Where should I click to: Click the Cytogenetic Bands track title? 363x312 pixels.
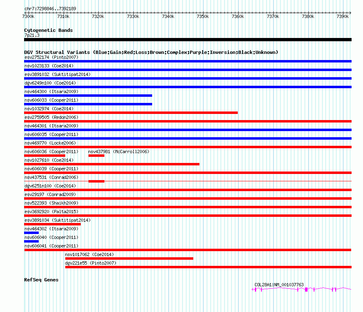coord(49,30)
